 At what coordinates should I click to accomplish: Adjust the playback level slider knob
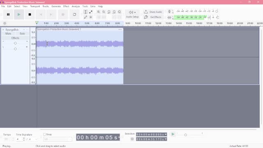click(218, 17)
